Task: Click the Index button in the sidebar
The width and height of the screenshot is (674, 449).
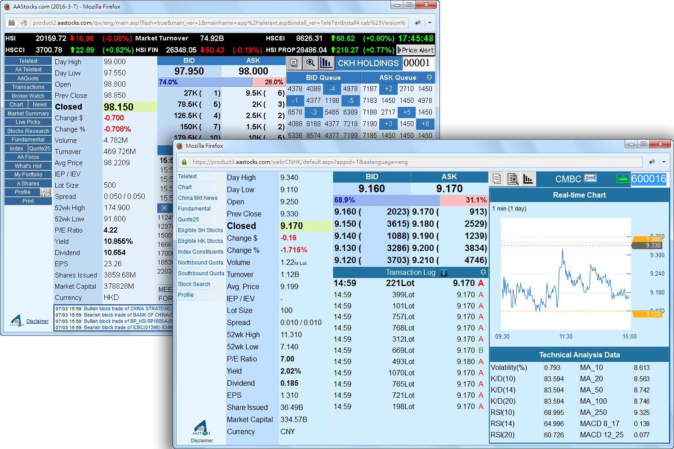Action: tap(16, 149)
